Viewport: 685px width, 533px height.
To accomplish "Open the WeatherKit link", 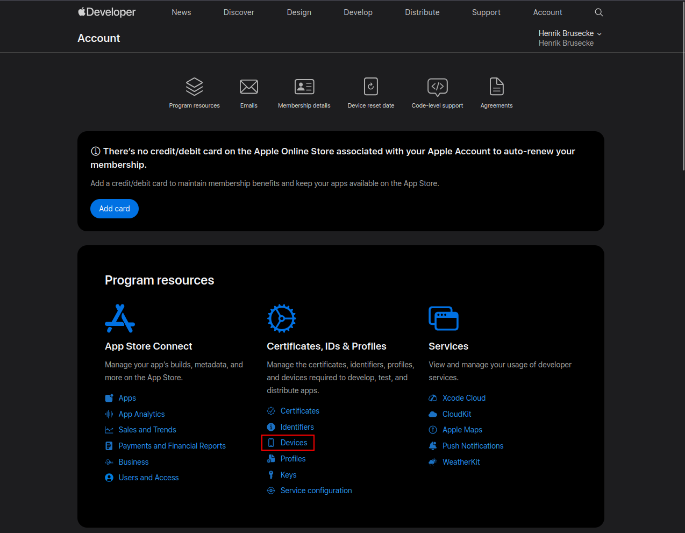I will point(461,462).
